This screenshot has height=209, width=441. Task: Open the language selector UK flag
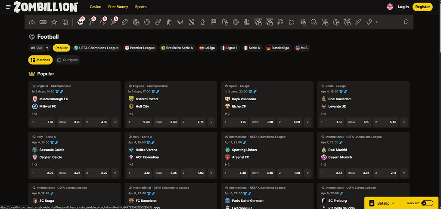click(x=390, y=7)
